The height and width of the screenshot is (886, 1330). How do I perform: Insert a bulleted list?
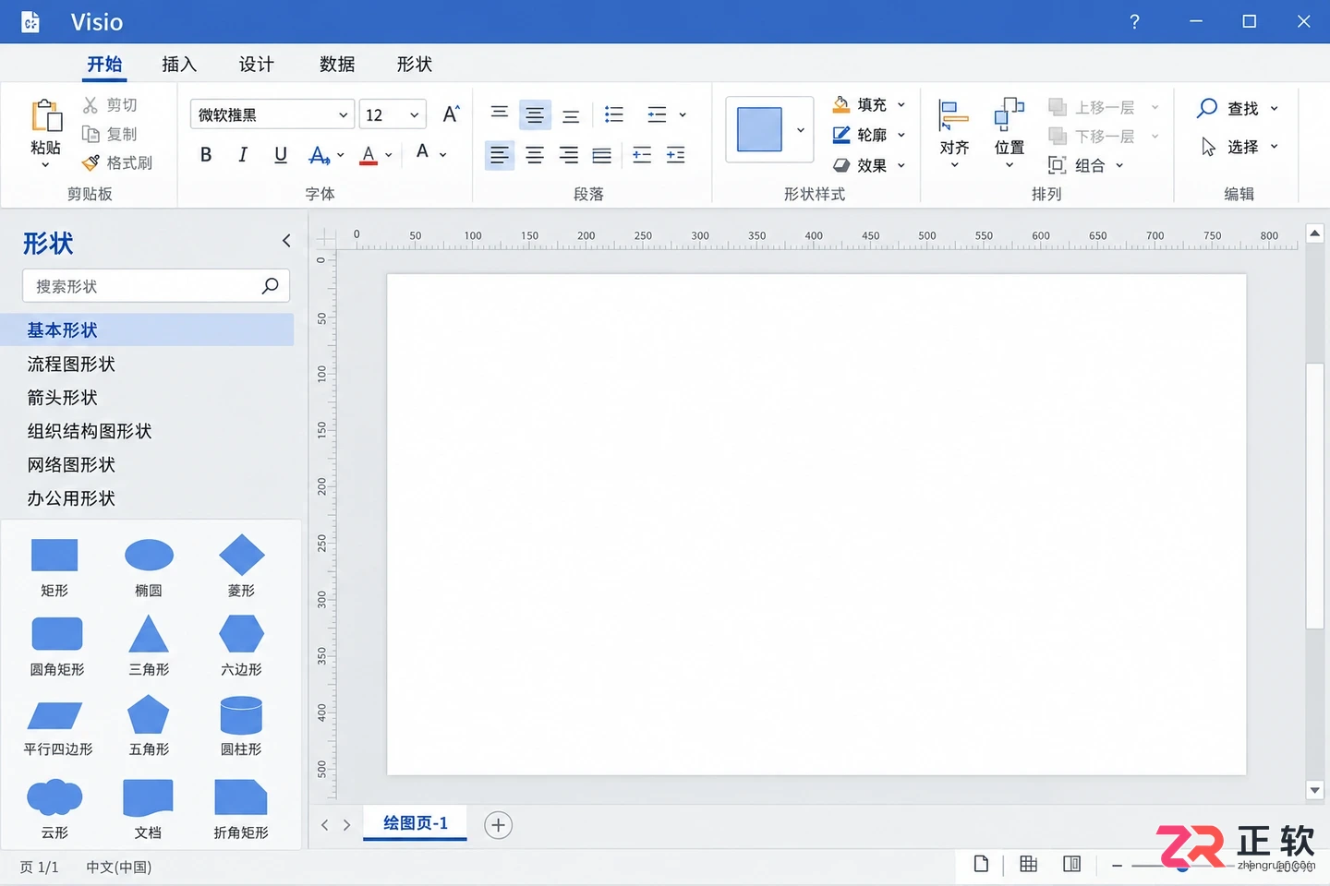tap(614, 114)
